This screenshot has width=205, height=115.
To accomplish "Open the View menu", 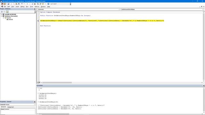I will pyautogui.click(x=13, y=6).
